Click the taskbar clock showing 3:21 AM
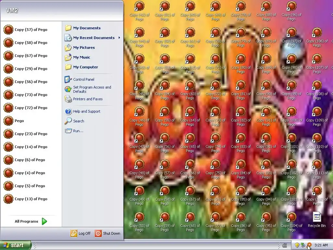This screenshot has height=250, width=333. [x=321, y=245]
